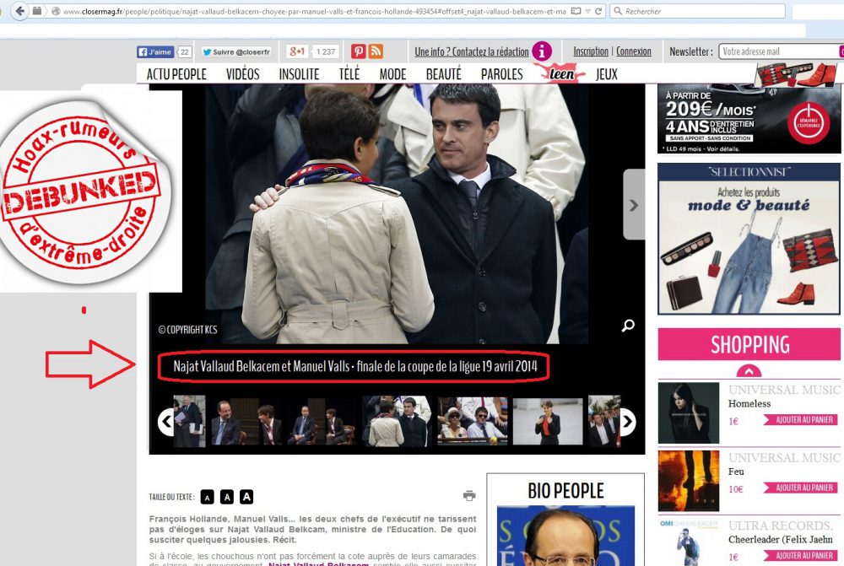Click the newsletter email address field

click(x=781, y=51)
